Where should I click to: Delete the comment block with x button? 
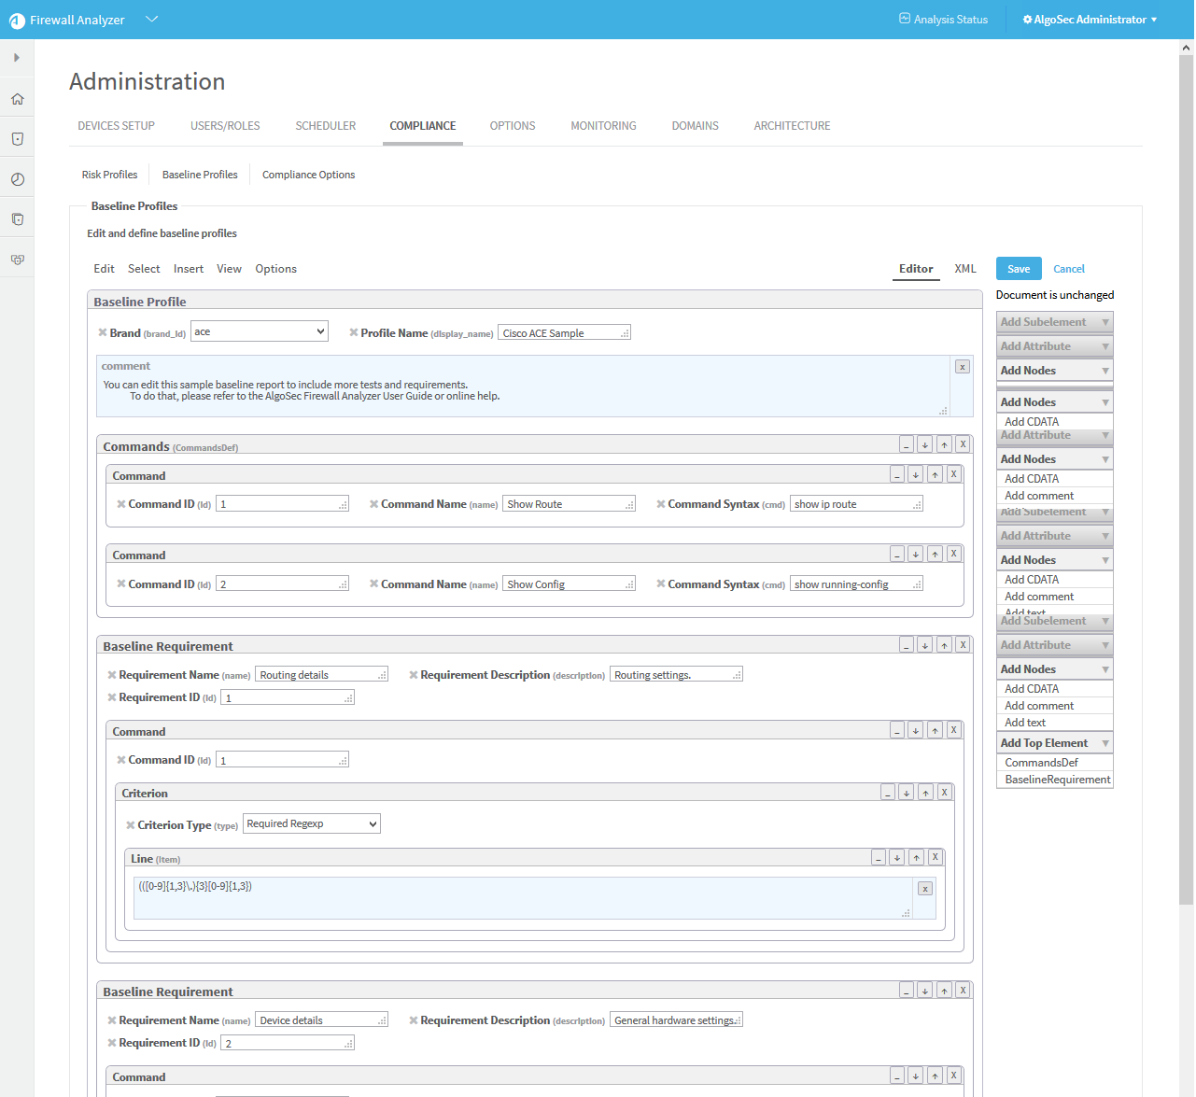[962, 367]
